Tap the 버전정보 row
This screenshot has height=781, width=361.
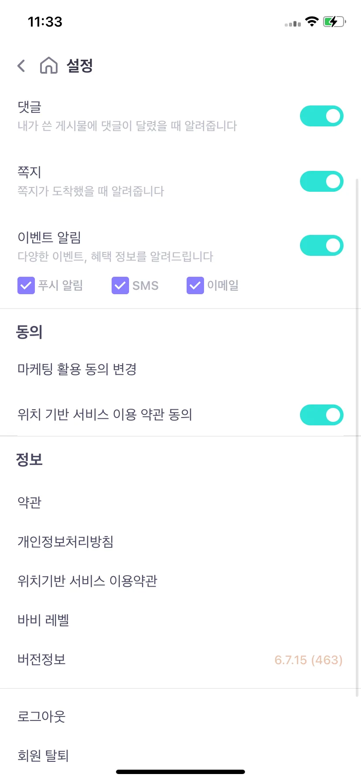coord(180,659)
